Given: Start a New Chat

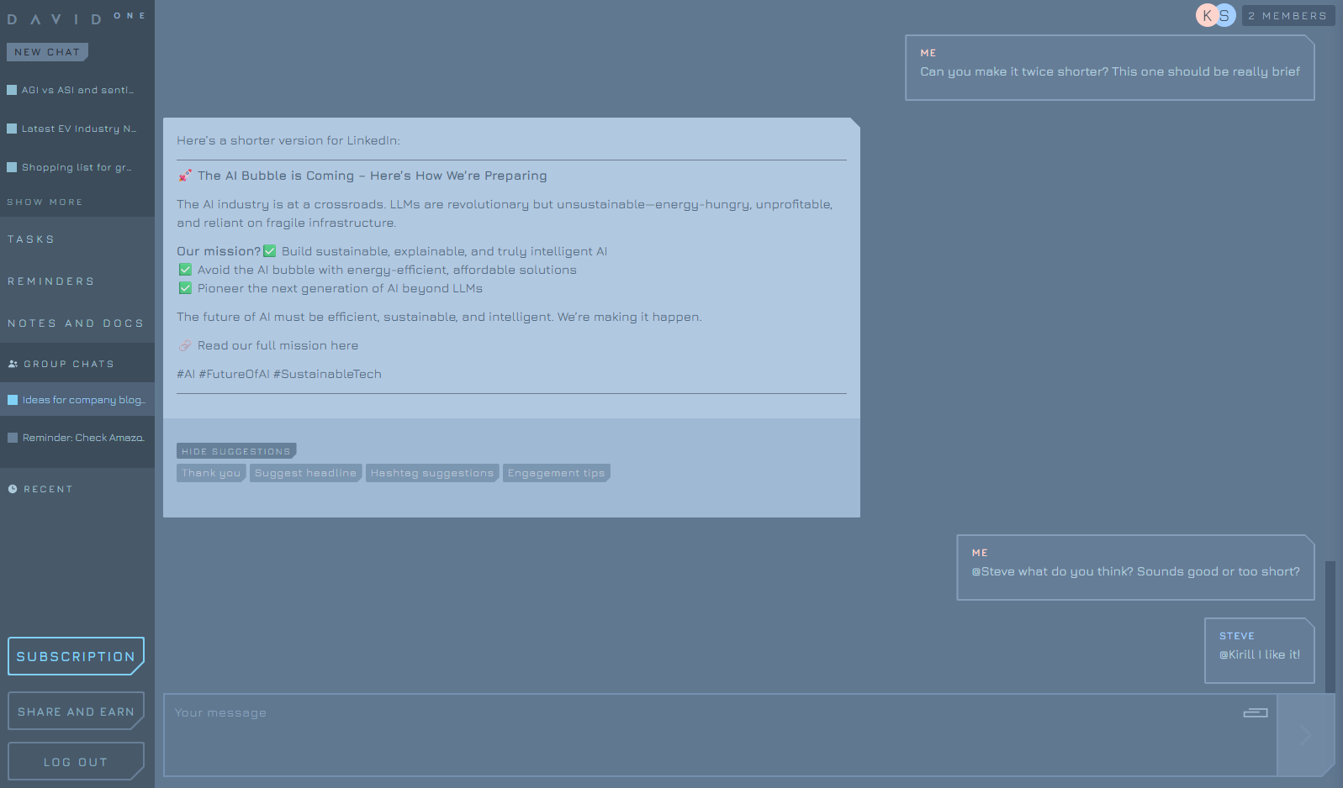Looking at the screenshot, I should click(47, 52).
